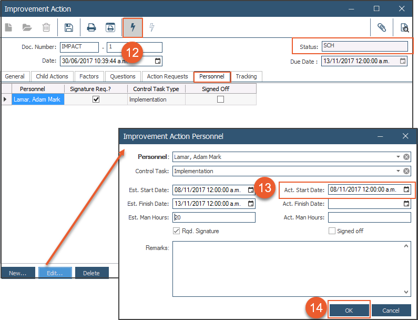The image size is (418, 320).
Task: Click the Signed Off column header
Action: pos(221,89)
